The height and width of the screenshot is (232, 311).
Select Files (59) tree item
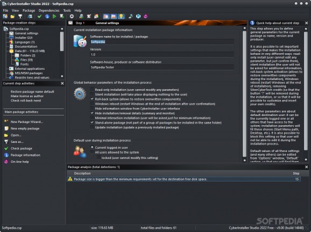26,60
